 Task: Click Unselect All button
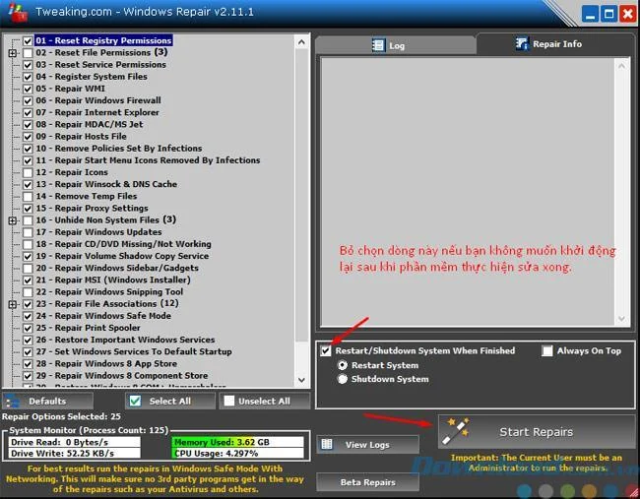pos(265,402)
